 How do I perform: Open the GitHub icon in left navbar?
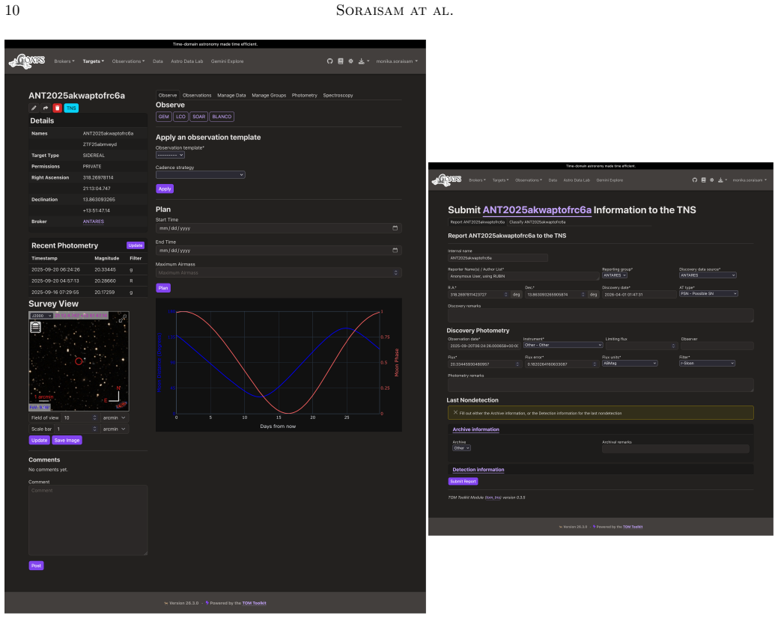click(x=330, y=61)
